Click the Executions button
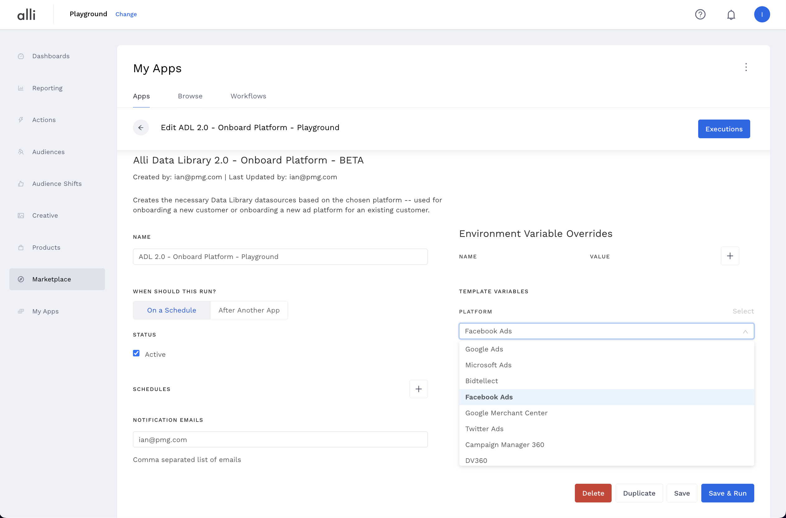Image resolution: width=786 pixels, height=518 pixels. point(723,129)
